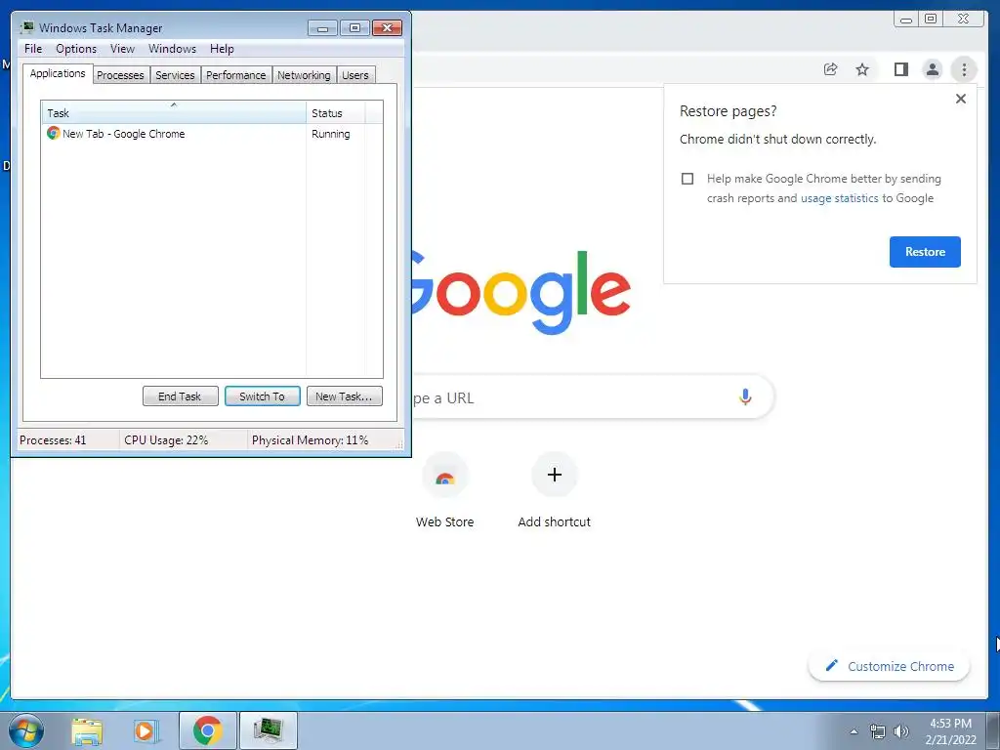Maximize the Windows Task Manager window
The height and width of the screenshot is (750, 1000).
(x=354, y=28)
